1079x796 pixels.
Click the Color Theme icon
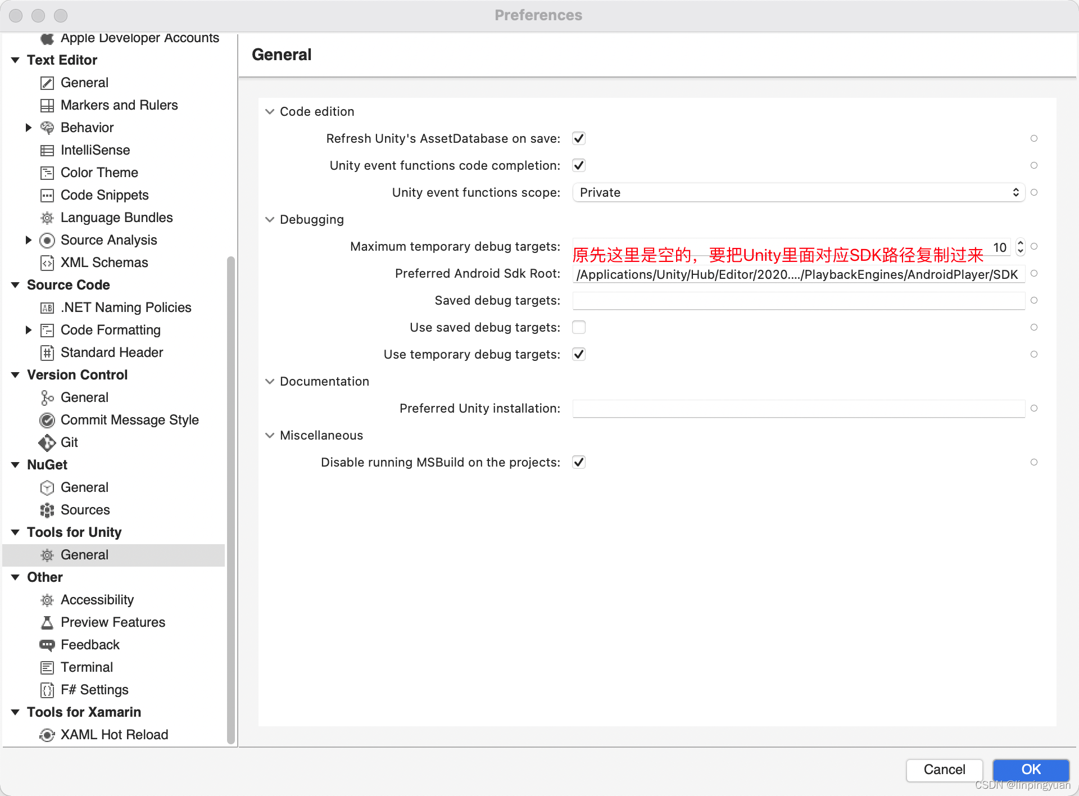(47, 173)
